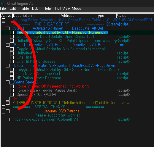Select the [Battle] Activate: Alt+Home row
The width and height of the screenshot is (154, 147).
click(x=68, y=45)
